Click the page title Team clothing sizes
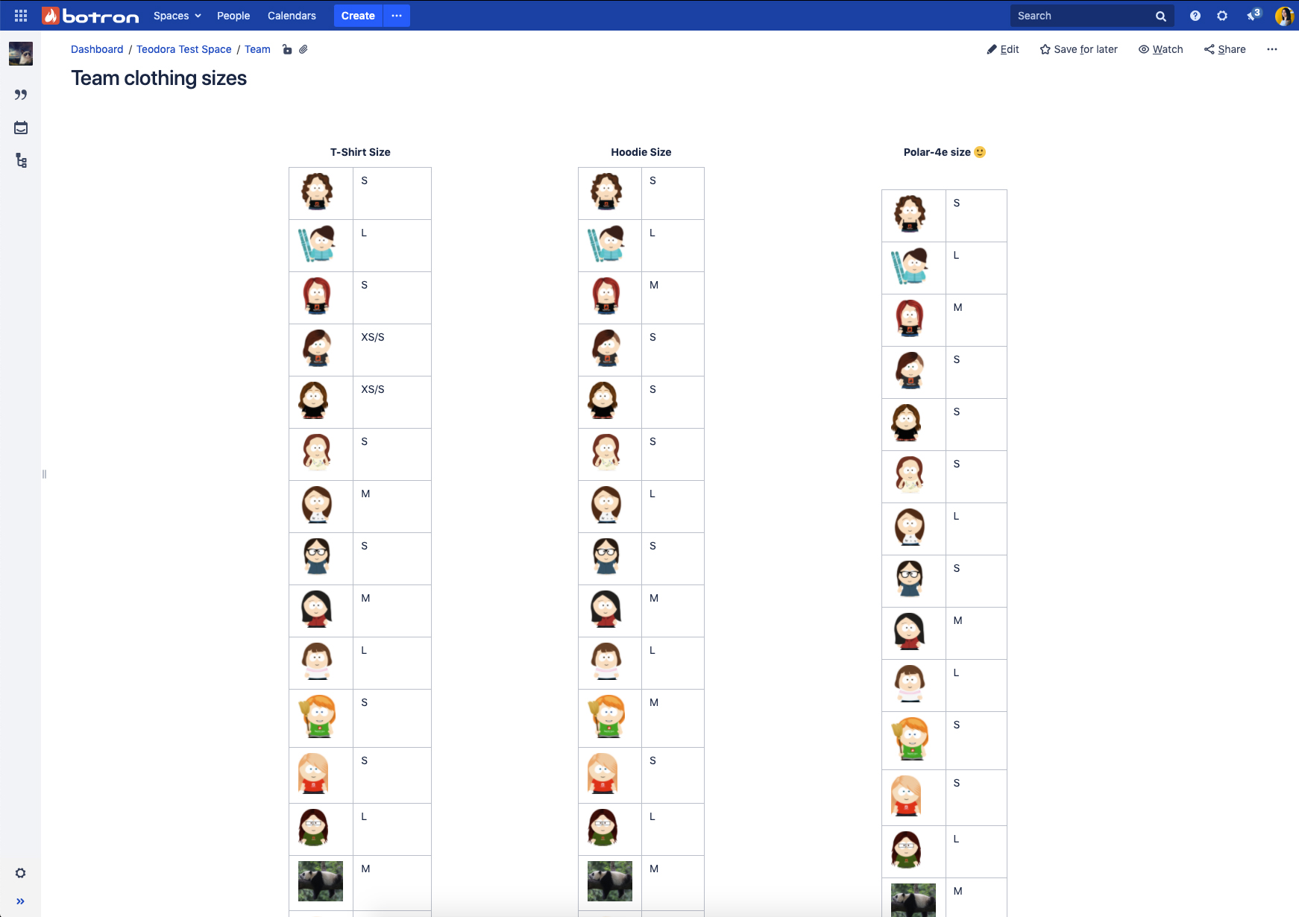The width and height of the screenshot is (1299, 917). tap(159, 78)
